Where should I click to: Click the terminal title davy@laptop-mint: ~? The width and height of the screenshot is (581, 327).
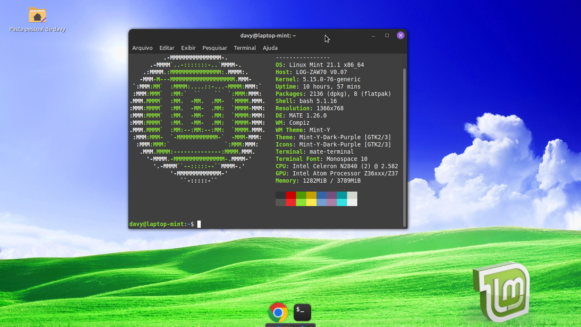tap(268, 36)
